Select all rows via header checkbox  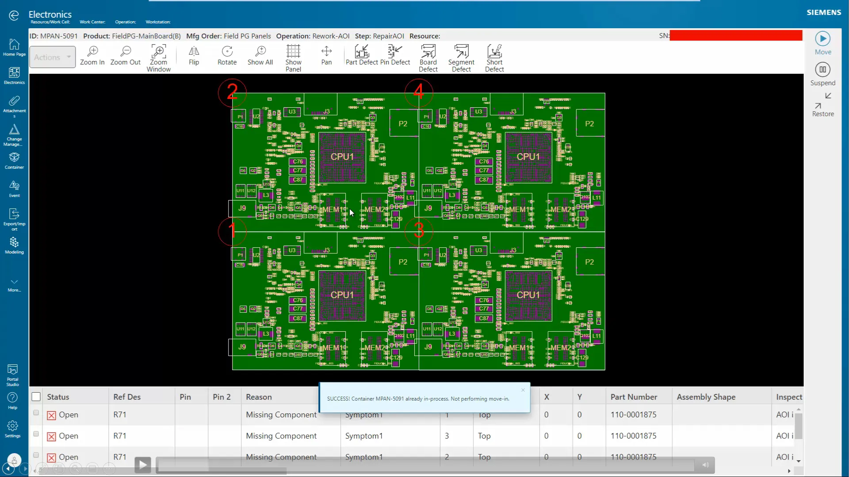[36, 397]
